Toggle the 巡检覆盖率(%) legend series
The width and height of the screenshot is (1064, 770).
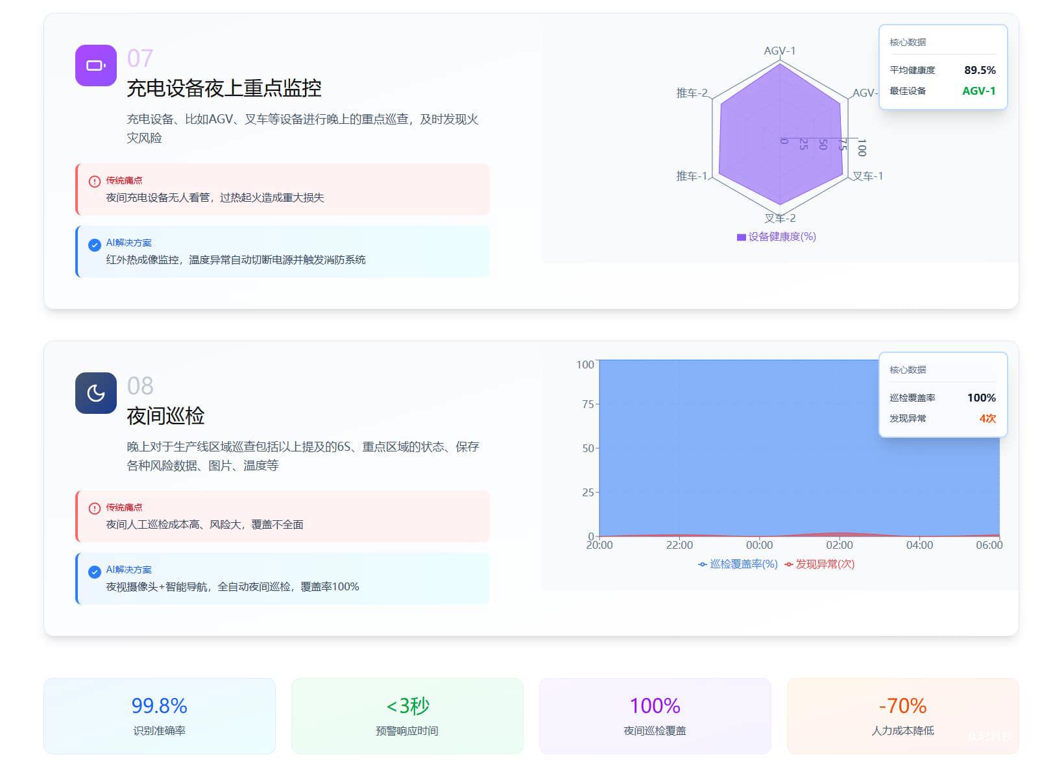[738, 564]
